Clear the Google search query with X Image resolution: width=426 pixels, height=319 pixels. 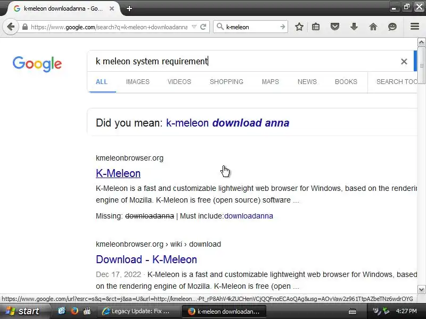click(x=404, y=61)
